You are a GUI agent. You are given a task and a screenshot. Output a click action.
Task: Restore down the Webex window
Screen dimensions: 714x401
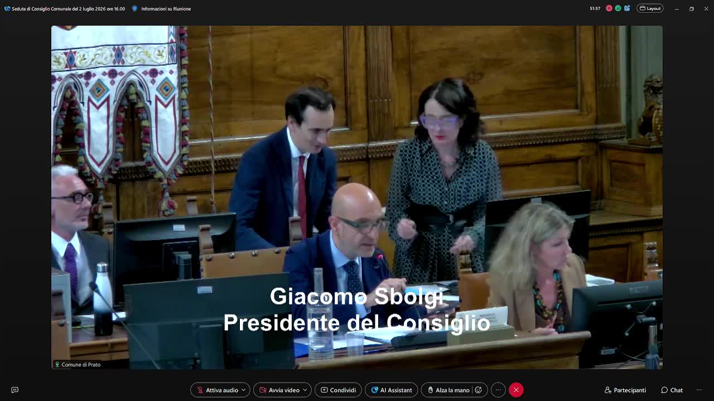point(691,8)
